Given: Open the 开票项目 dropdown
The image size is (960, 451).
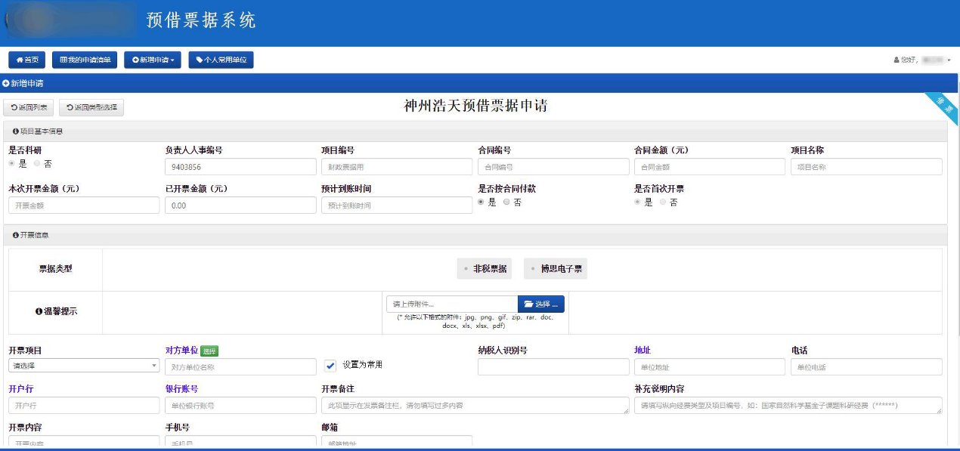Looking at the screenshot, I should (x=84, y=366).
